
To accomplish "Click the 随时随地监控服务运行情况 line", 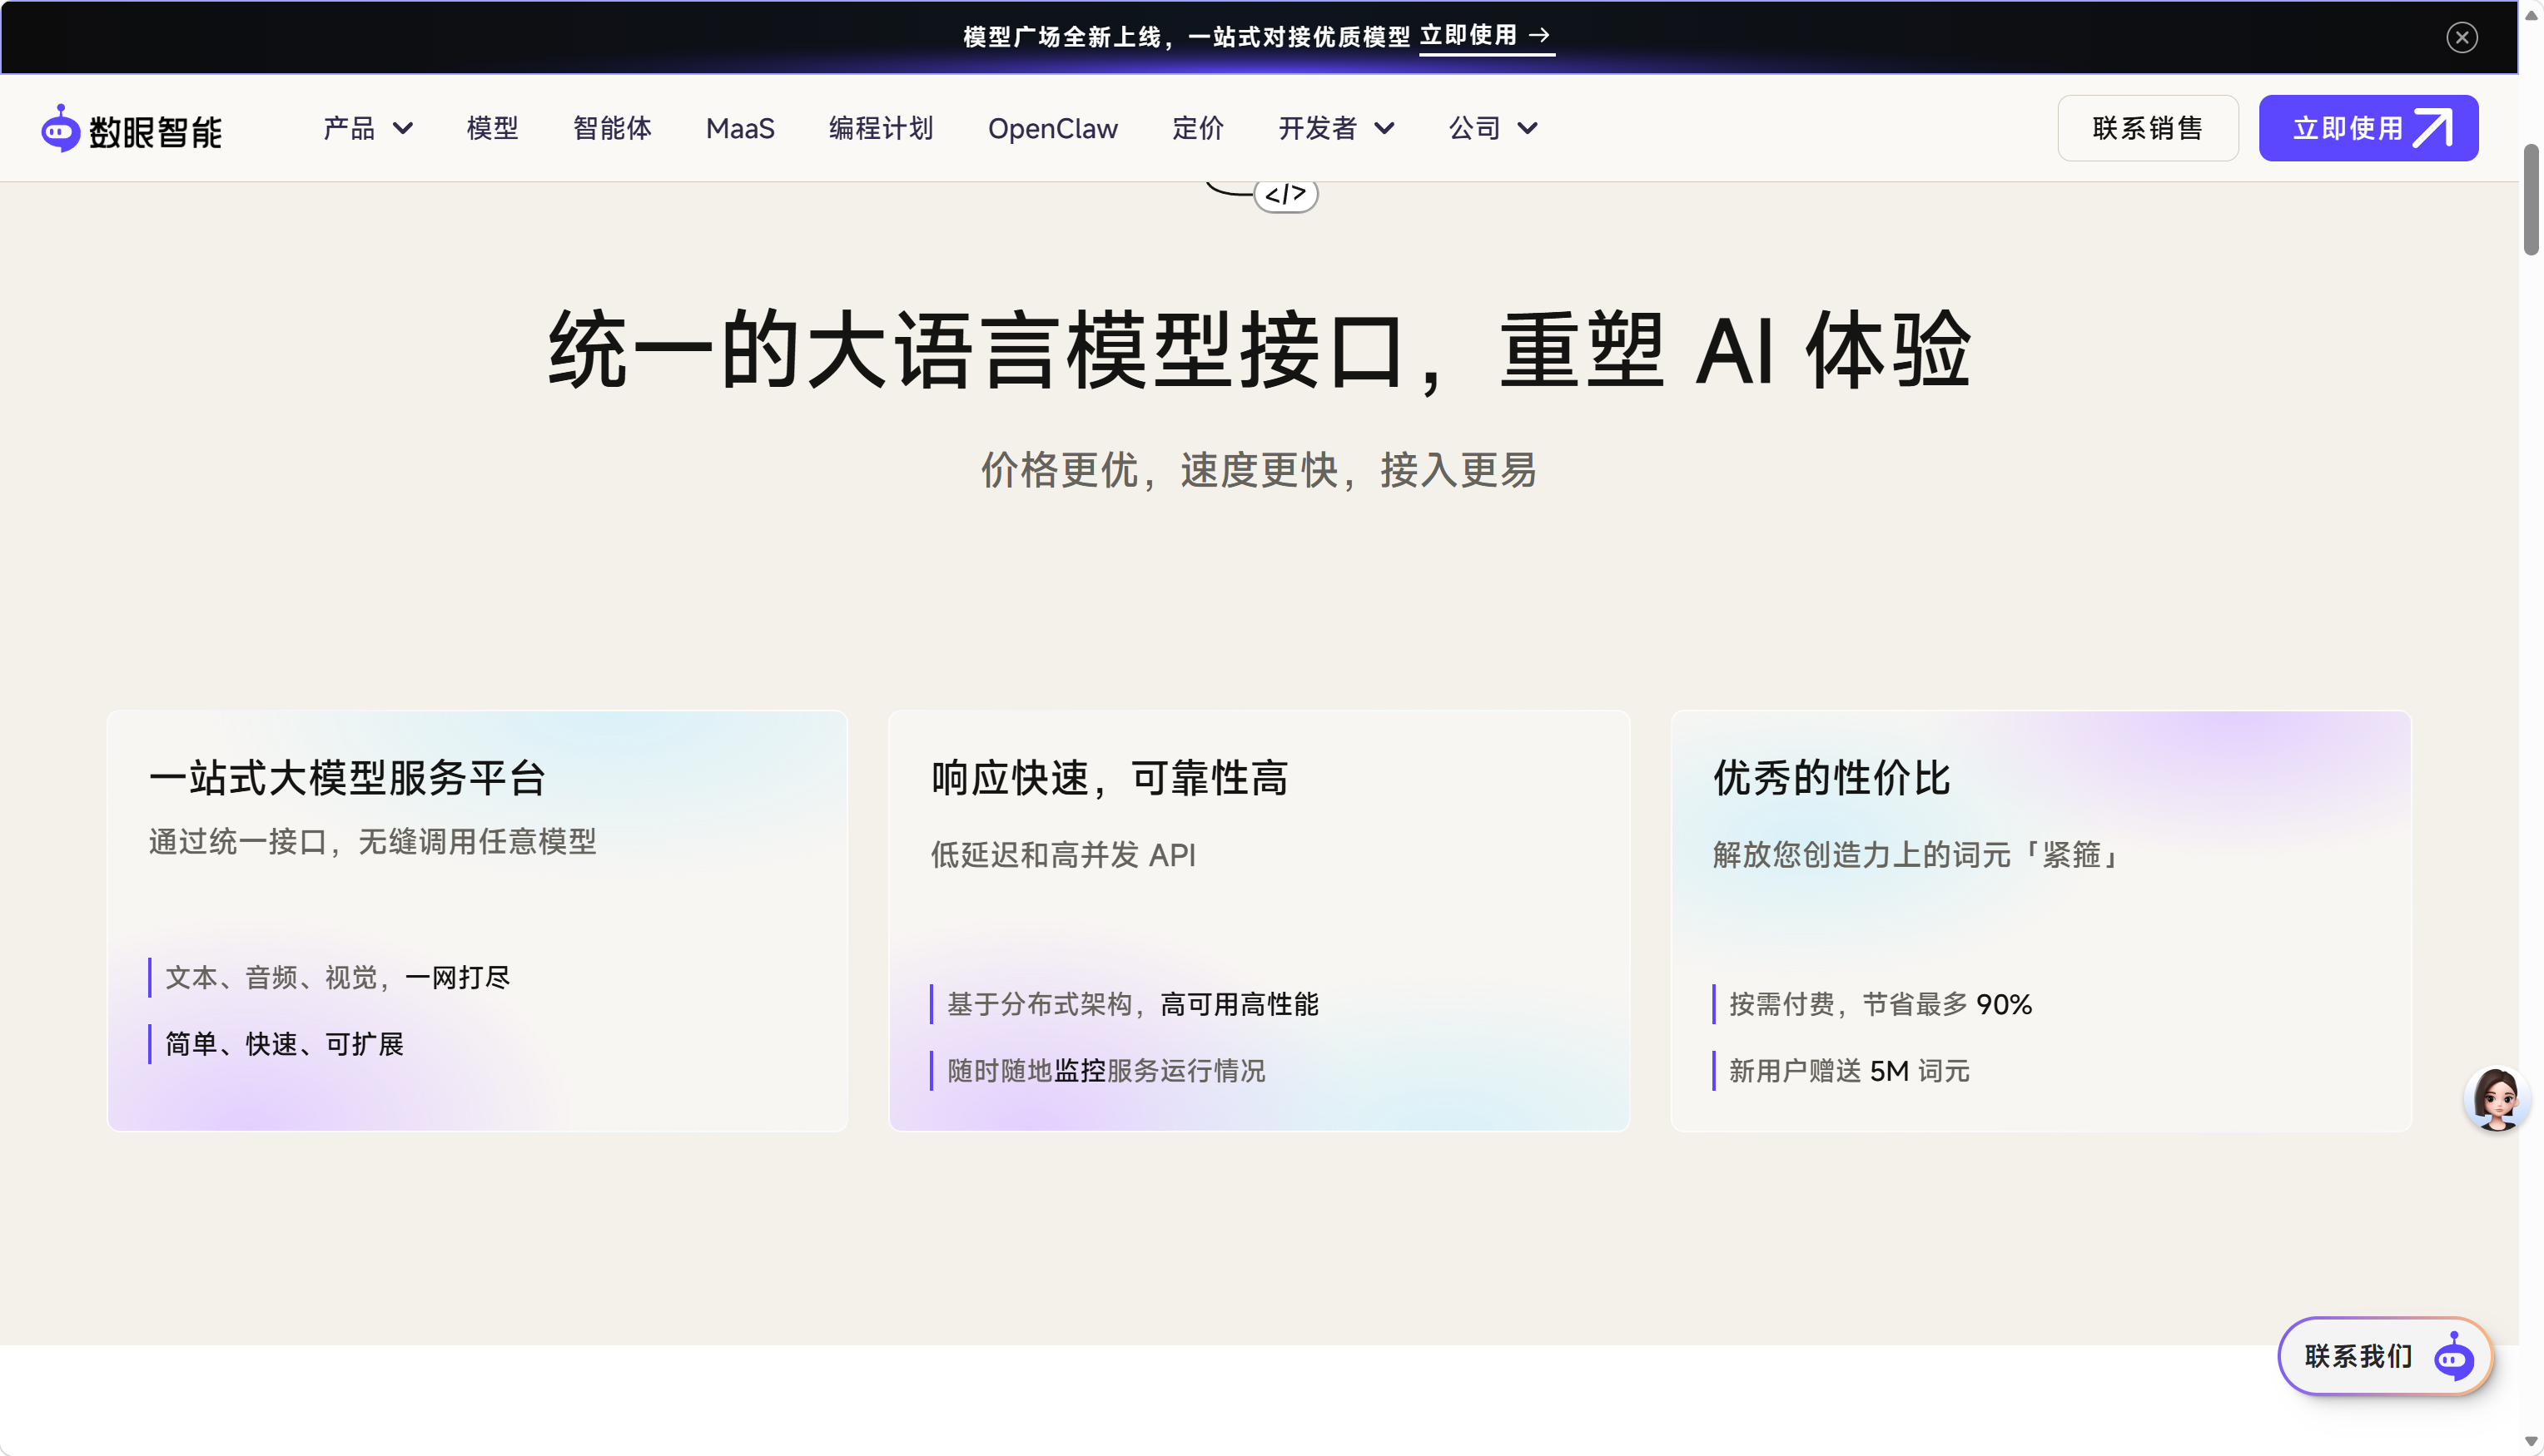I will pyautogui.click(x=1106, y=1071).
